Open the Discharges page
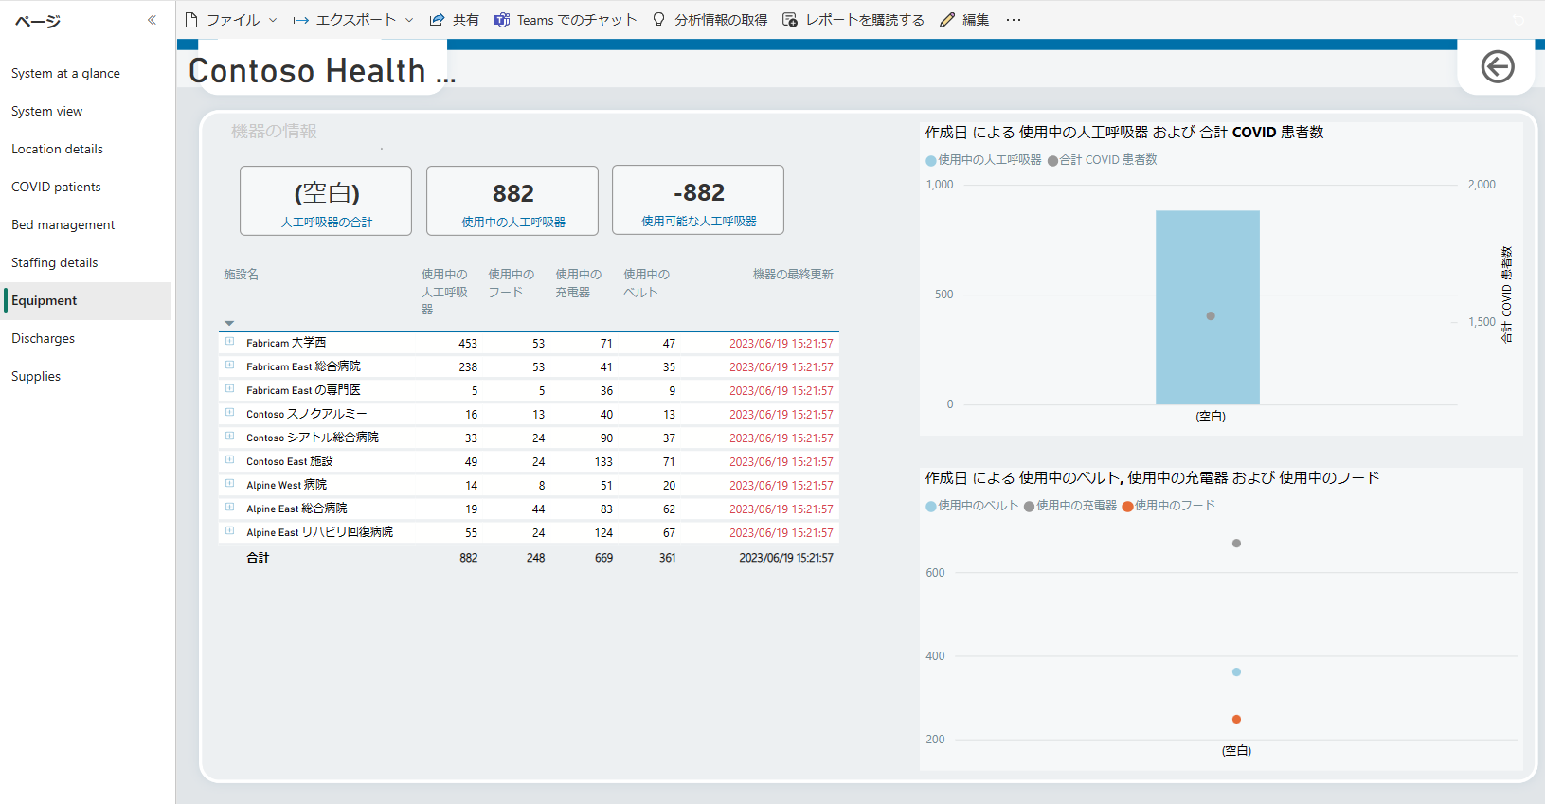 85,338
